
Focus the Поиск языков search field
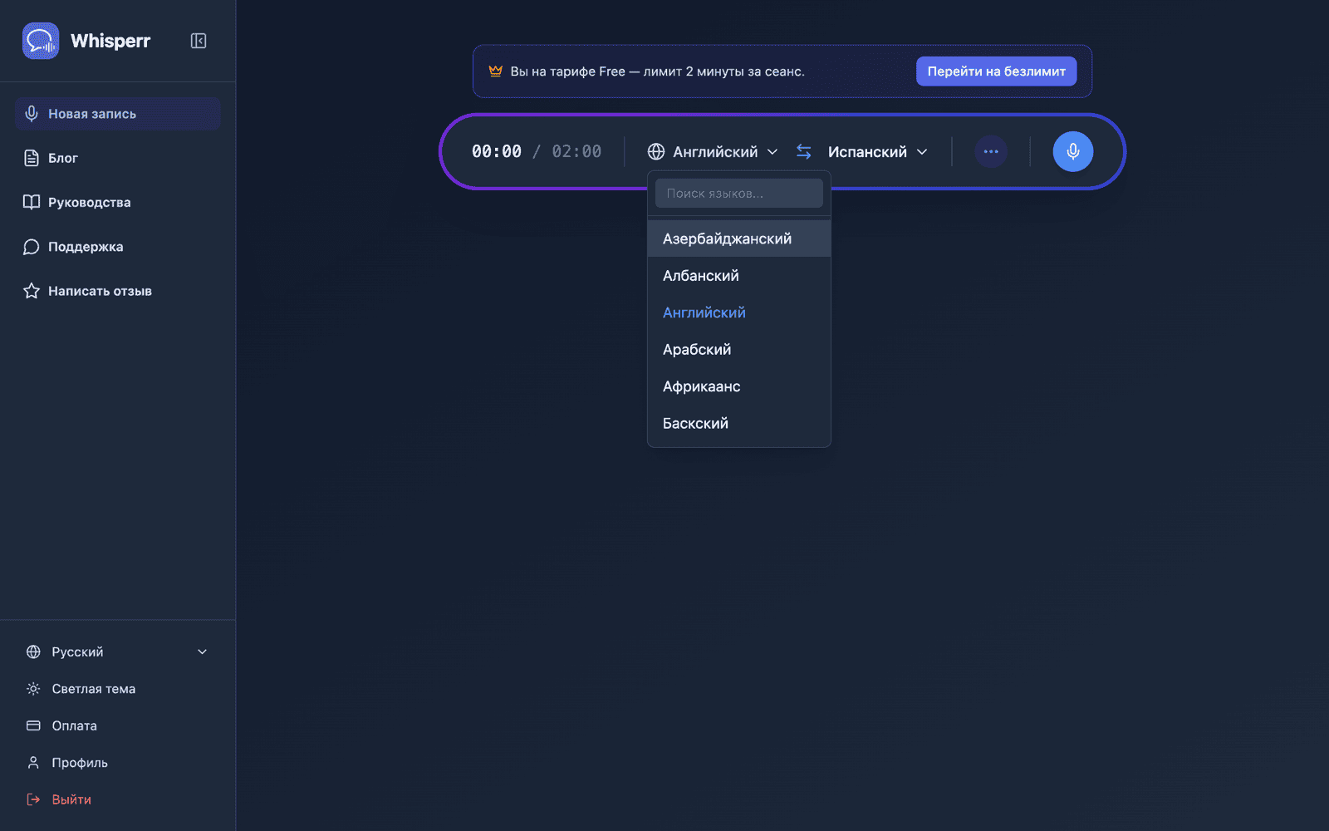739,193
